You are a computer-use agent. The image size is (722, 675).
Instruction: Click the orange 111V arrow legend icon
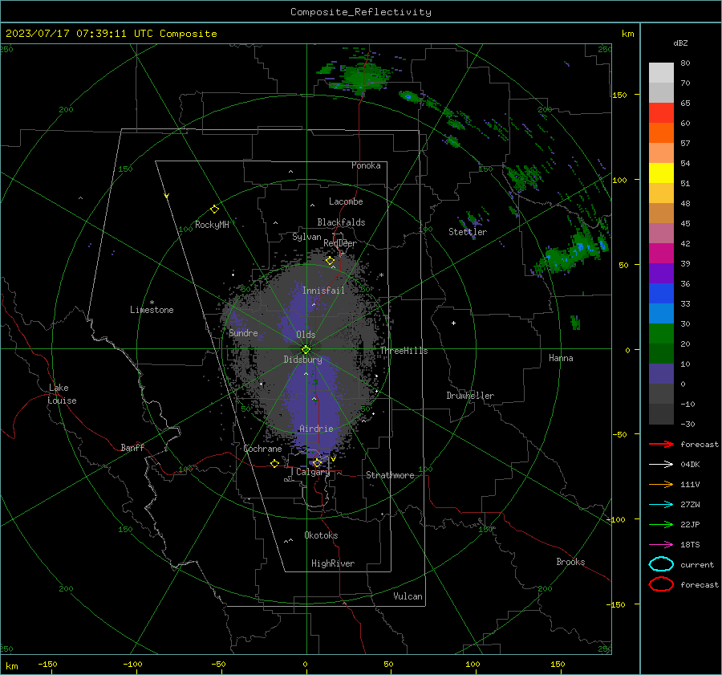(661, 484)
